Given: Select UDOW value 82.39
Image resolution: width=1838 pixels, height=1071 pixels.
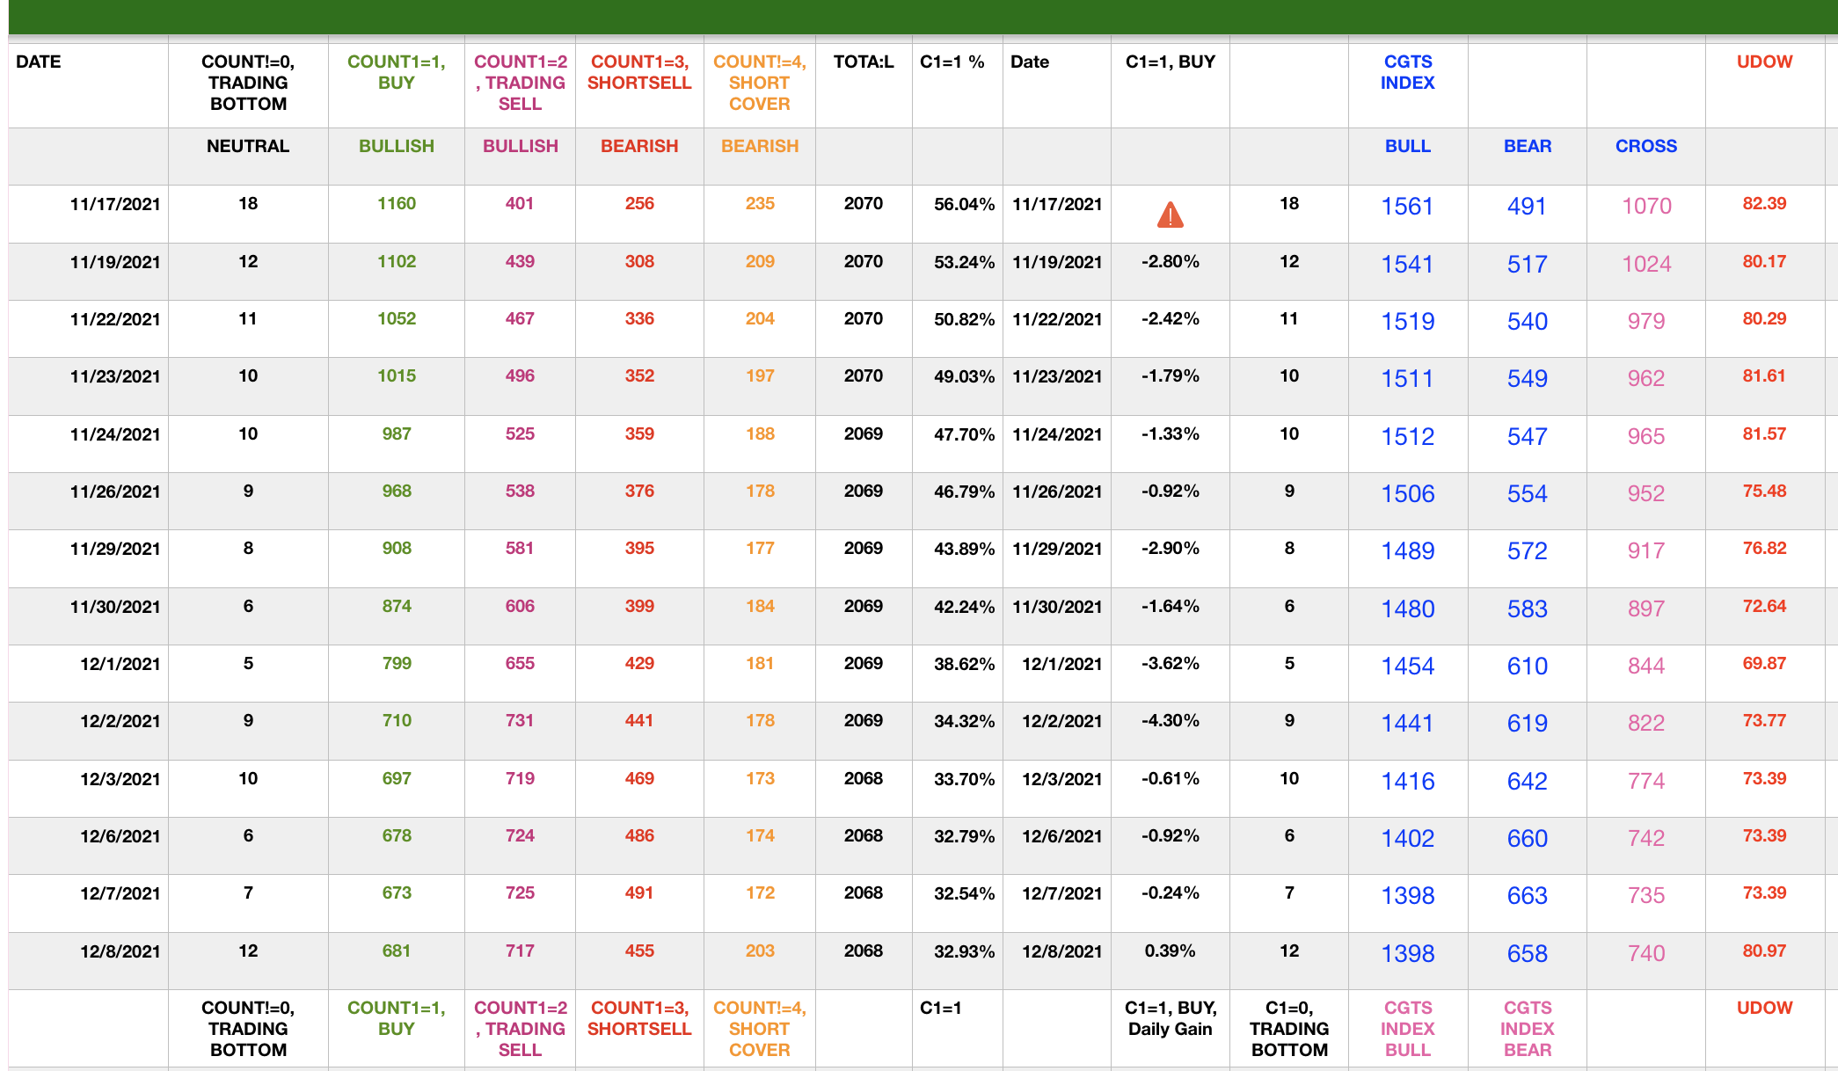Looking at the screenshot, I should click(1764, 204).
